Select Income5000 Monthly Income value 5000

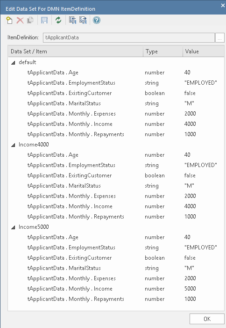[x=190, y=289]
